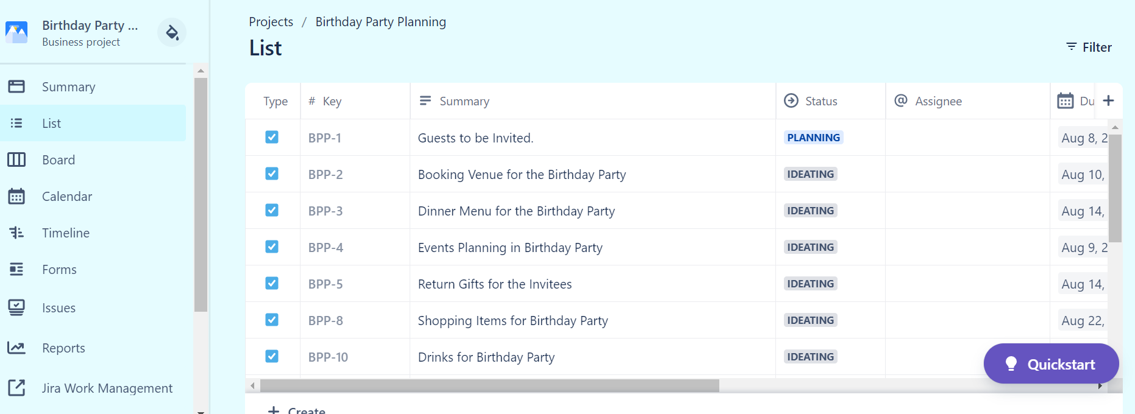Click summary 'Shopping Items for Birthday Party'

[513, 321]
